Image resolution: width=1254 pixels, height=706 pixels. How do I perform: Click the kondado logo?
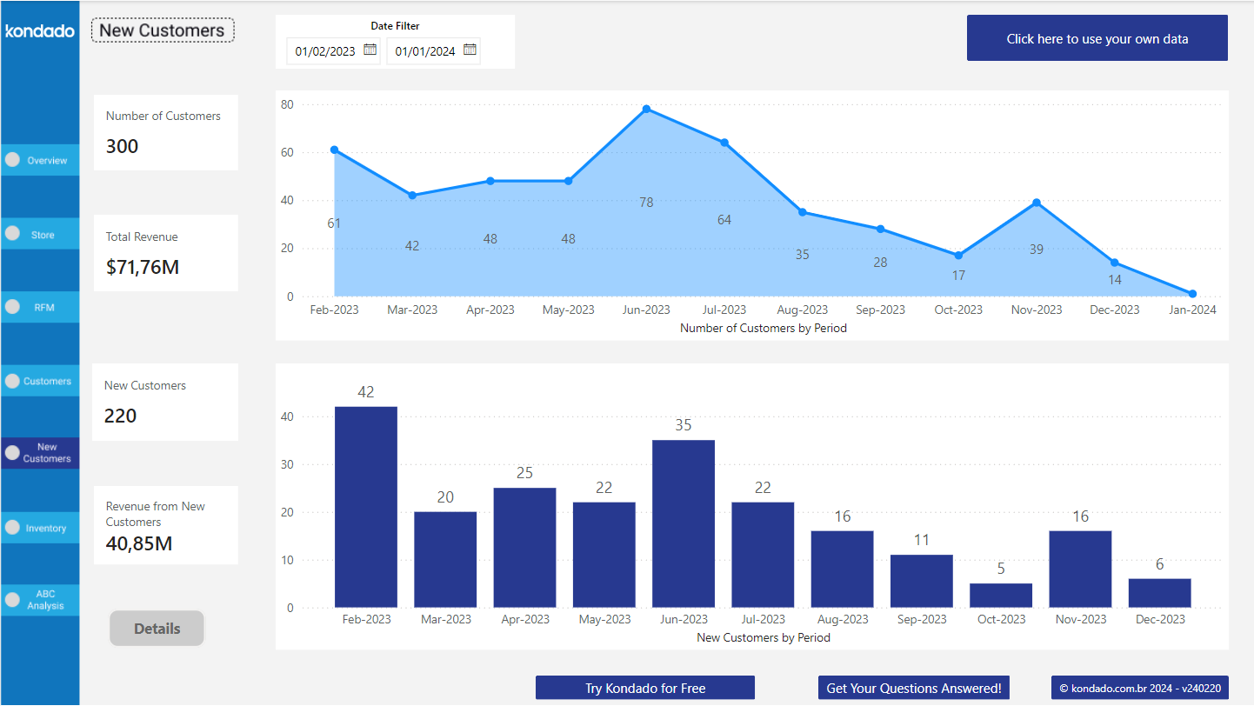click(39, 30)
